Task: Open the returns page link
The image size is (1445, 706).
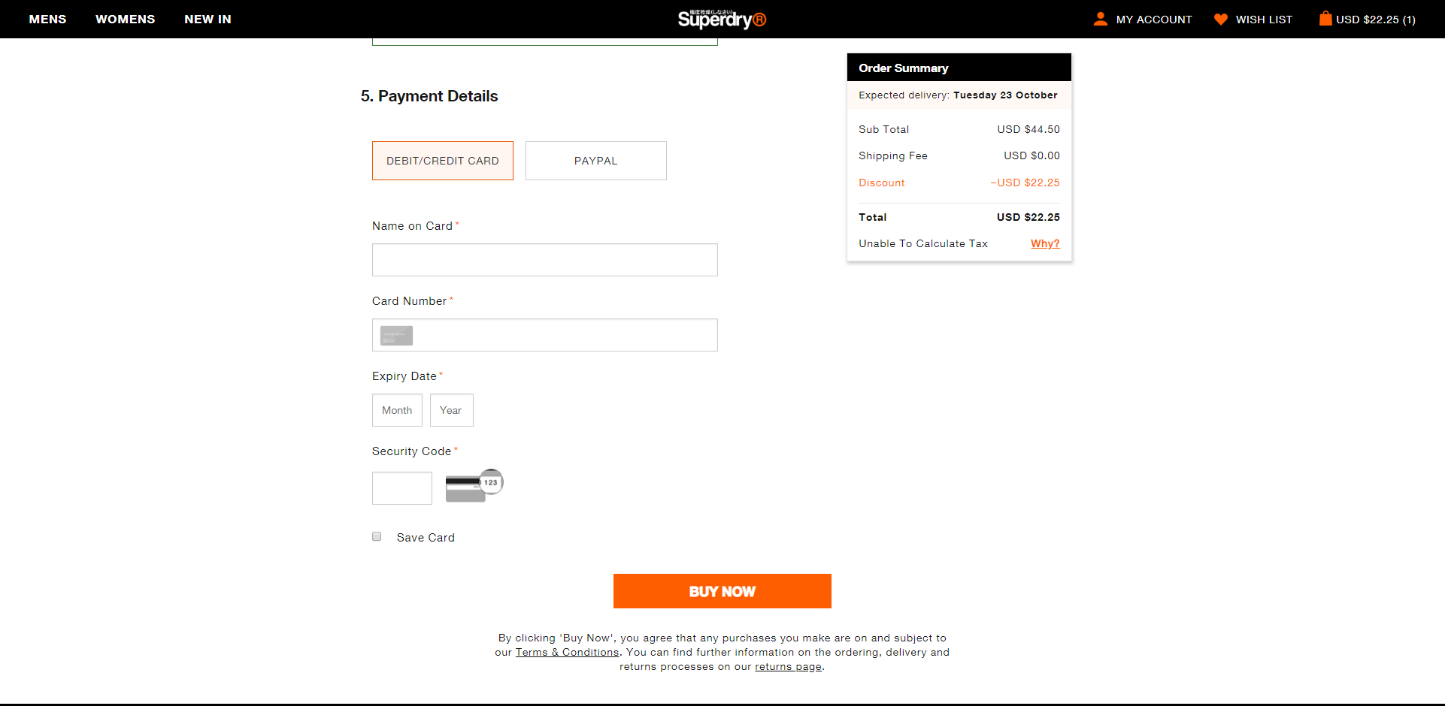Action: pyautogui.click(x=788, y=666)
